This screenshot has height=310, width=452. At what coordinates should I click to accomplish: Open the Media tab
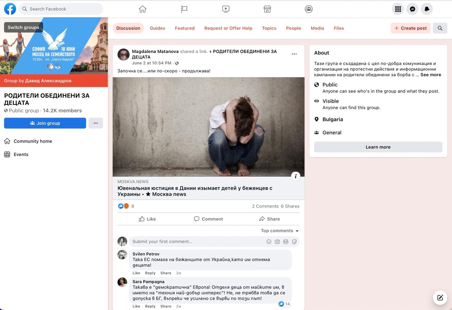(x=317, y=28)
